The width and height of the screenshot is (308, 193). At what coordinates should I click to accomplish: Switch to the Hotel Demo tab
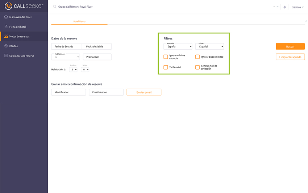click(x=79, y=21)
